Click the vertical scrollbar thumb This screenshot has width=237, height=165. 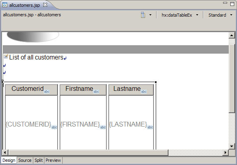tap(232, 79)
